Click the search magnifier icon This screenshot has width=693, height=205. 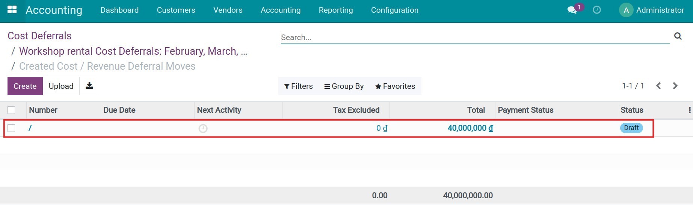tap(678, 36)
